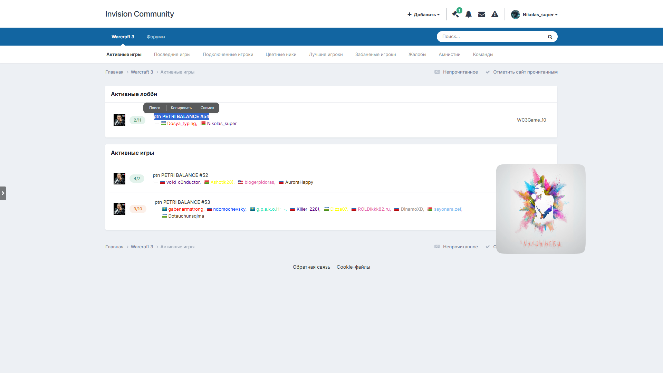
Task: Click the game avatar for PETRI BALANCE #54
Action: (119, 120)
